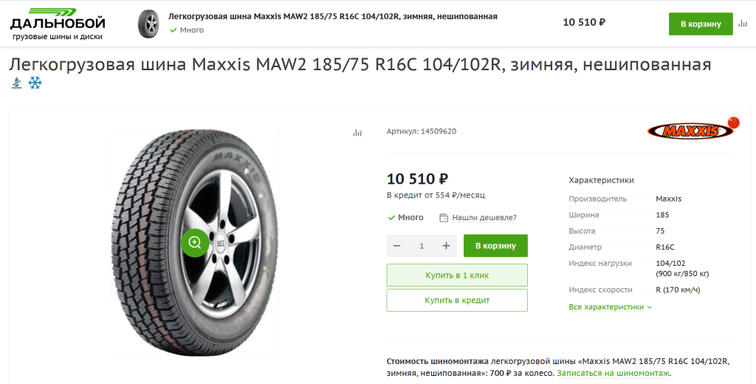Click the product title in sticky header
This screenshot has height=384, width=756.
coord(333,16)
